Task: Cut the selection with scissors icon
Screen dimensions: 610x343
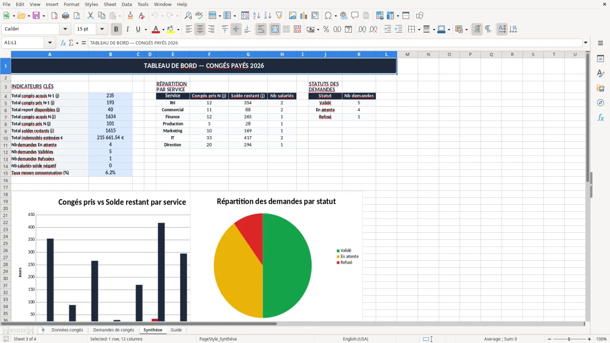Action: click(x=90, y=16)
